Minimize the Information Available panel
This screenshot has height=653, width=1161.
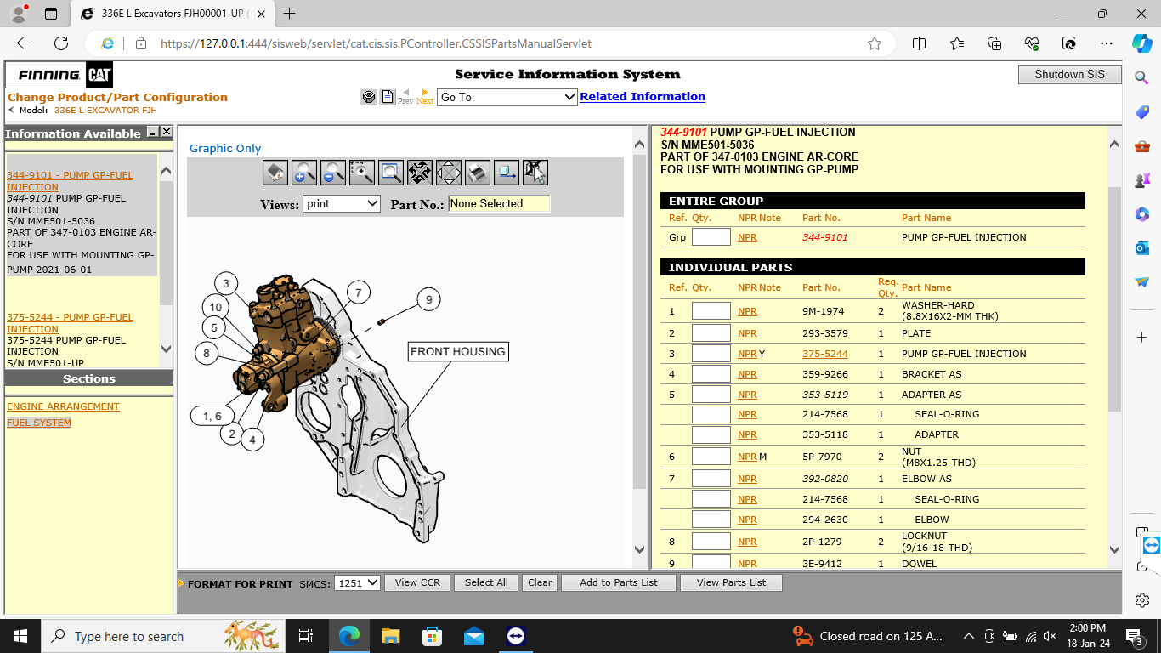(x=153, y=132)
